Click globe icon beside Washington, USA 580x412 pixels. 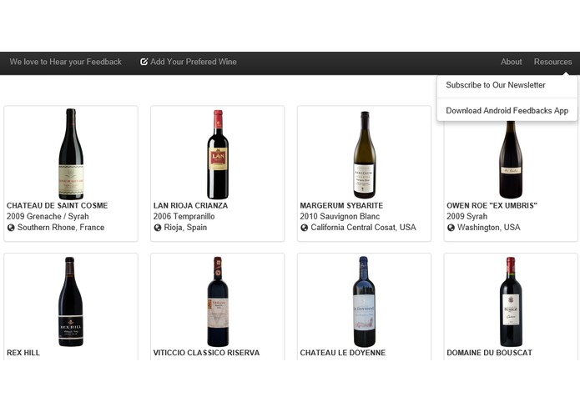coord(451,228)
